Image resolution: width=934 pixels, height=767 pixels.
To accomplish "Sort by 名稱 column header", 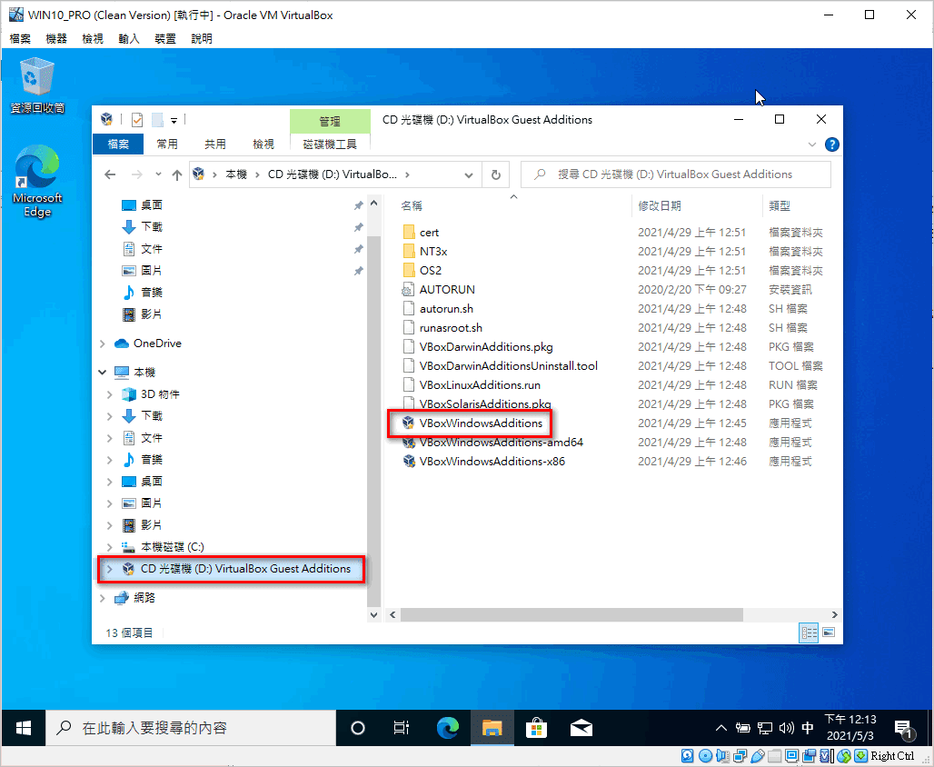I will (412, 206).
